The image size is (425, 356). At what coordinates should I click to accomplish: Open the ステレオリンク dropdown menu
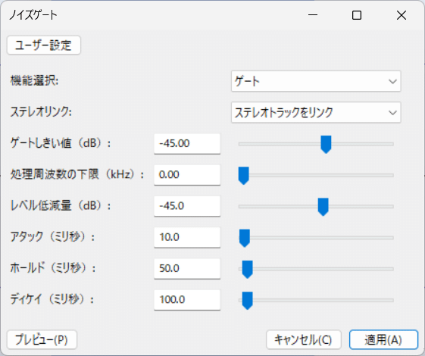316,112
